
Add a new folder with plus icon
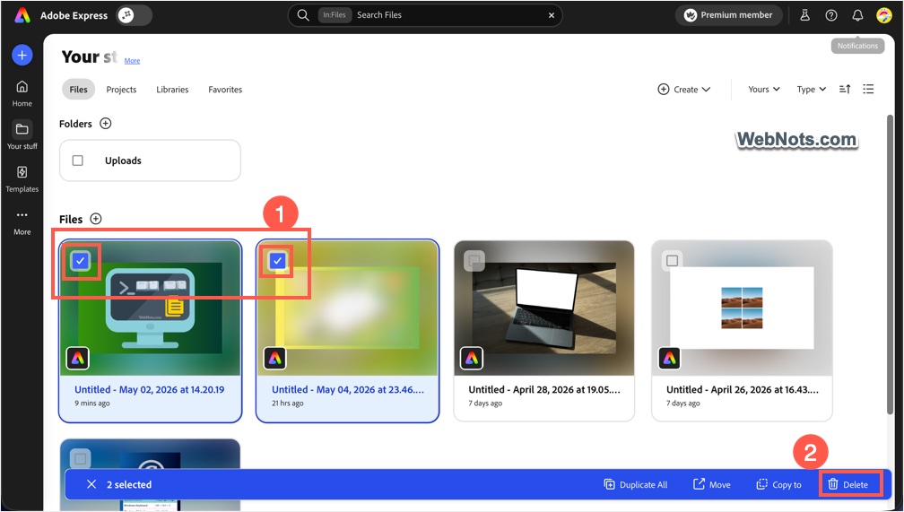[x=106, y=124]
